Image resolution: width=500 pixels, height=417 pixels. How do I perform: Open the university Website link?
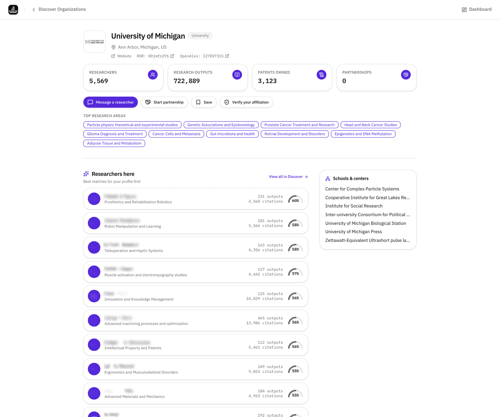121,56
